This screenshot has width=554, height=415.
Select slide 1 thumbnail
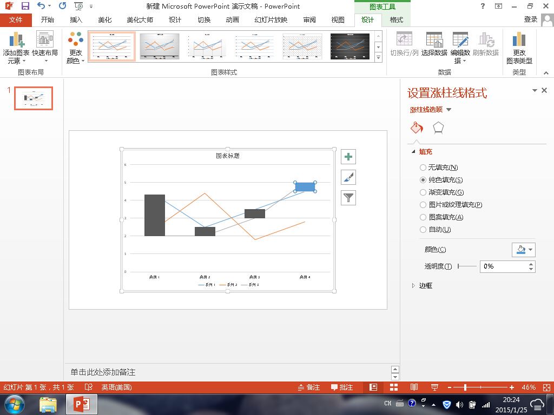point(34,98)
